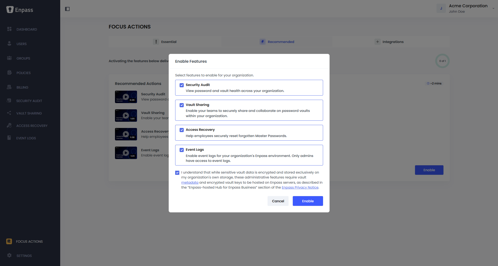This screenshot has width=498, height=266.
Task: Open the Settings gear icon
Action: [x=9, y=255]
